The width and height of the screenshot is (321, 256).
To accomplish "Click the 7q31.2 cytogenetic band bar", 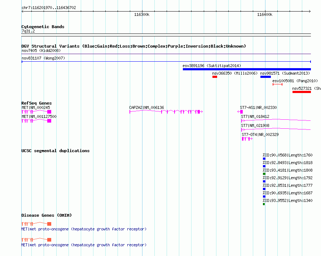I will (x=166, y=35).
